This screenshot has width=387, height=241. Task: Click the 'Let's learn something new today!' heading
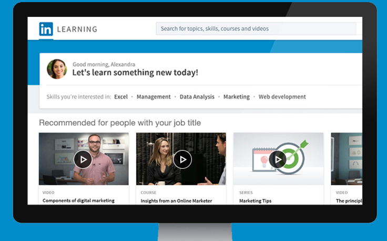click(x=135, y=73)
